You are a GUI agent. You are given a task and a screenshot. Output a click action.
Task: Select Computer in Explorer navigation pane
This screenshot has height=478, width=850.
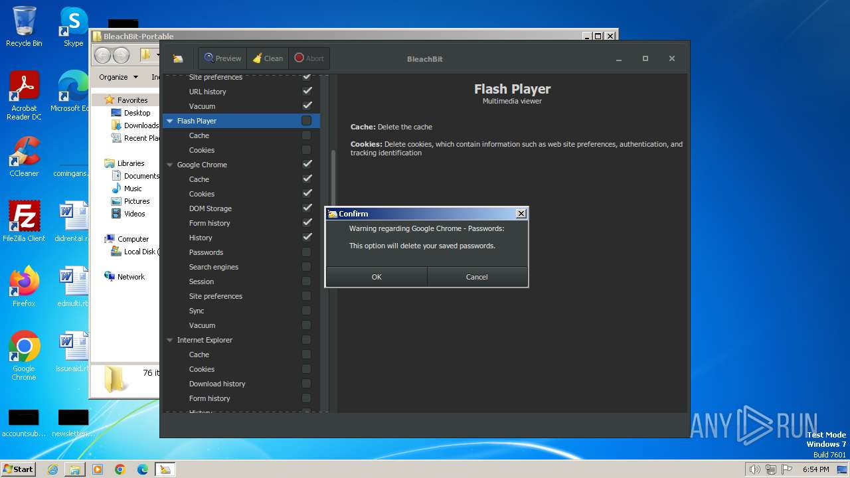[x=127, y=239]
